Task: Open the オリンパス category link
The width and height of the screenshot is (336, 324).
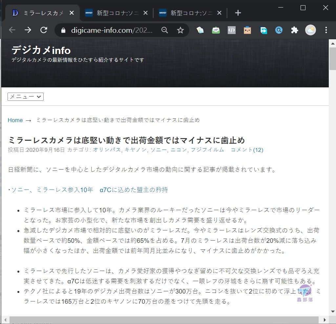Action: pyautogui.click(x=107, y=150)
